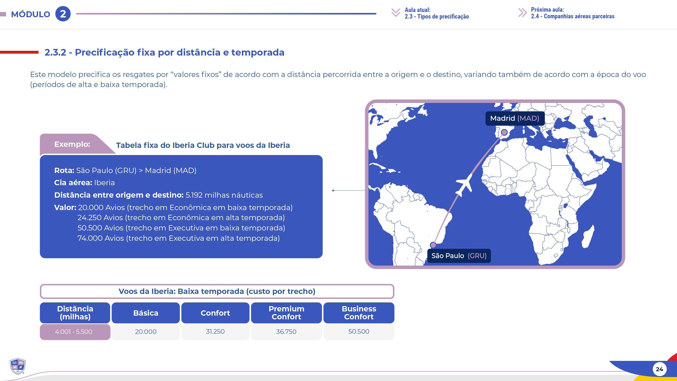Click the page number 24 badge

[659, 369]
